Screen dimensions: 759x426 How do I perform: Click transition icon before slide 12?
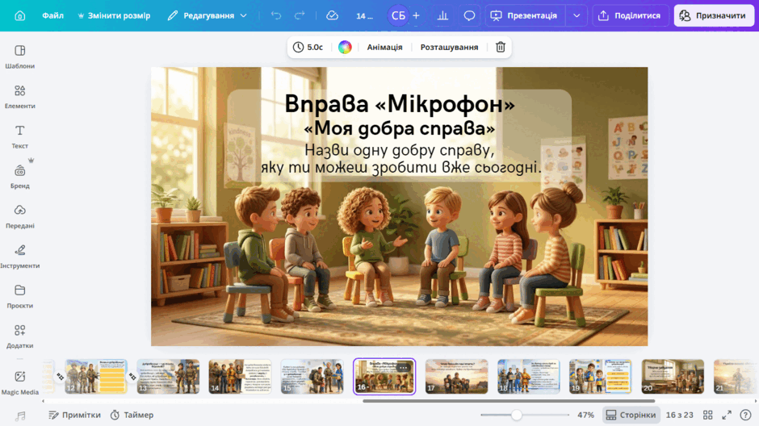pyautogui.click(x=60, y=376)
